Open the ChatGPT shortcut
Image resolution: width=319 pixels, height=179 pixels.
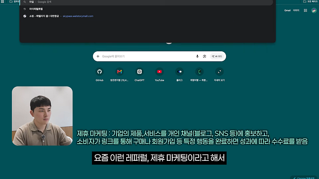139,75
